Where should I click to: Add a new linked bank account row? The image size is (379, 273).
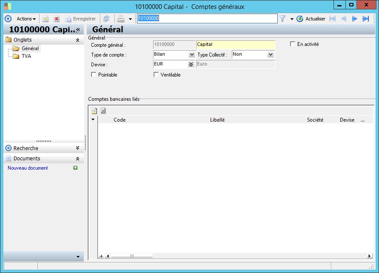point(94,111)
